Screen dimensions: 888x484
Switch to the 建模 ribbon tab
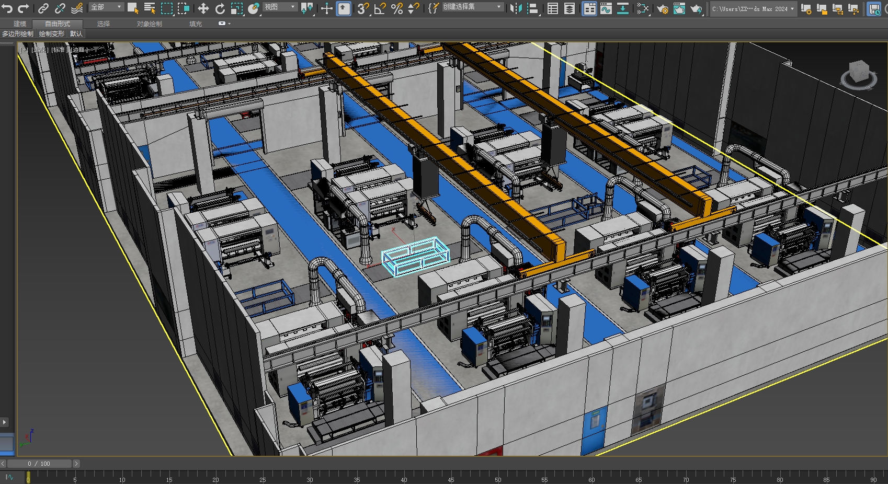(20, 24)
